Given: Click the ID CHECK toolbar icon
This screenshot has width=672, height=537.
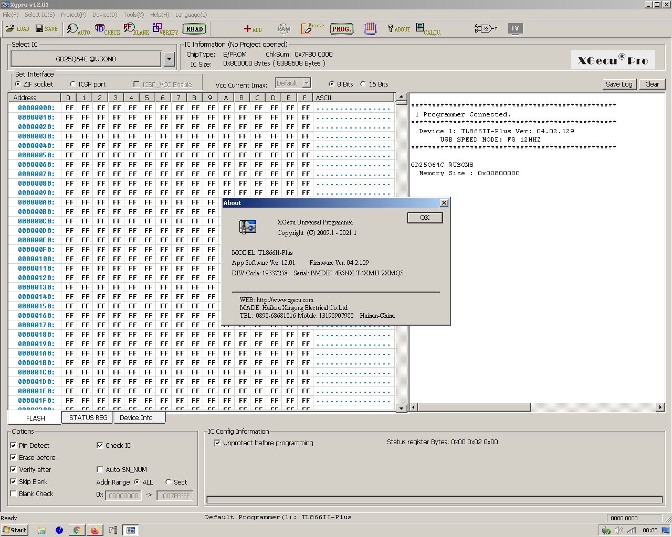Looking at the screenshot, I should (x=107, y=29).
